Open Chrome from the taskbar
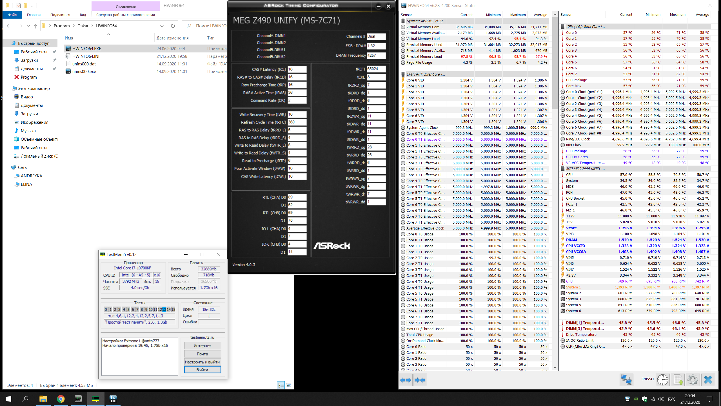 [x=61, y=399]
